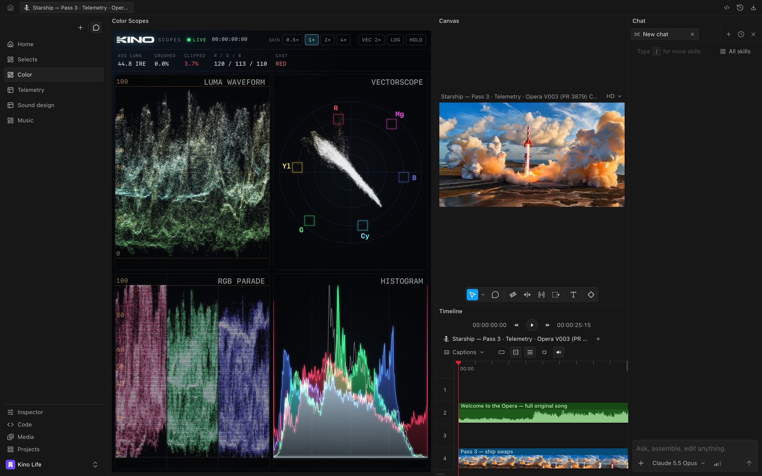The height and width of the screenshot is (476, 762).
Task: Toggle the loop playback button in timeline
Action: (x=544, y=352)
